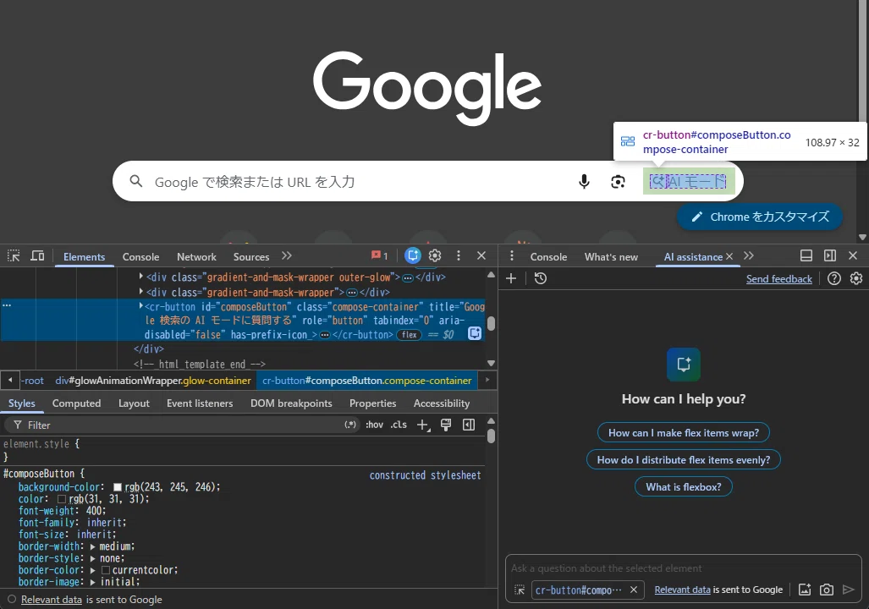Click the Send feedback link
The width and height of the screenshot is (869, 609).
(778, 279)
